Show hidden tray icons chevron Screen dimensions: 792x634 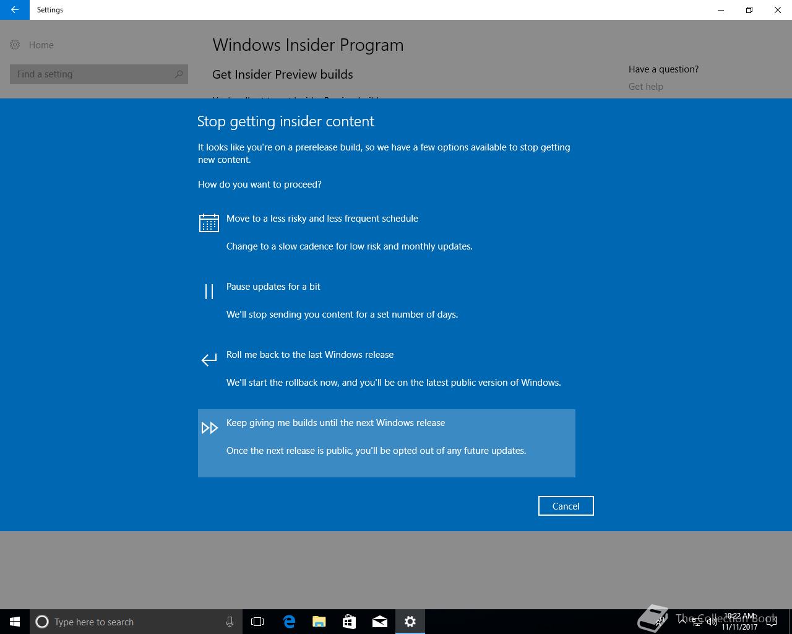click(682, 621)
